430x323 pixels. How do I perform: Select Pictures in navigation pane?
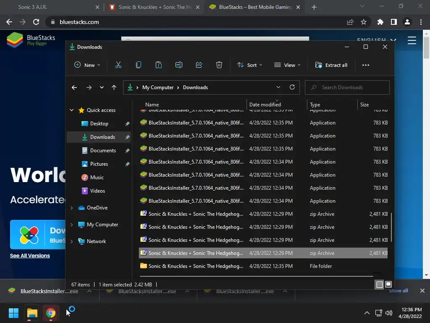click(99, 164)
